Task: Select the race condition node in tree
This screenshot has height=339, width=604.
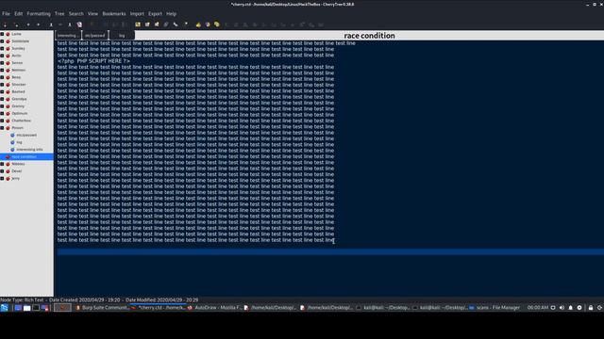Action: 26,157
